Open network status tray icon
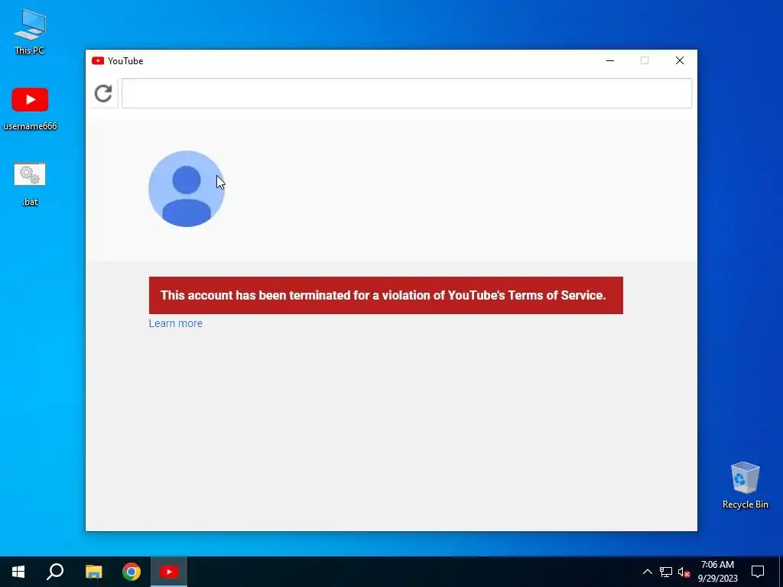Image resolution: width=783 pixels, height=587 pixels. 666,572
